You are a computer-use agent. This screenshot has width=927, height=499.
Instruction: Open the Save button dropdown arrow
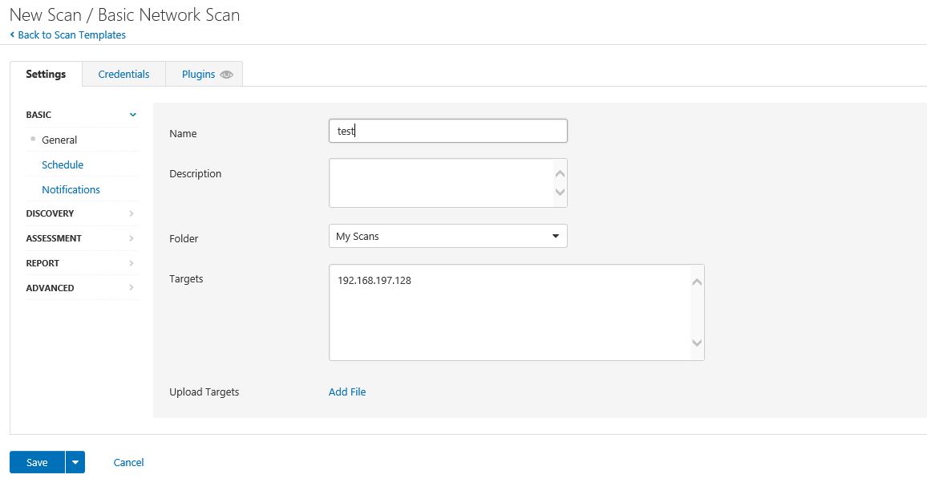(x=75, y=462)
